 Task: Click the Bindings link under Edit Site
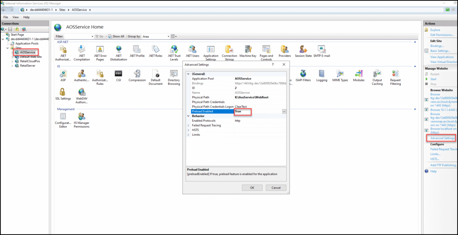click(x=437, y=46)
